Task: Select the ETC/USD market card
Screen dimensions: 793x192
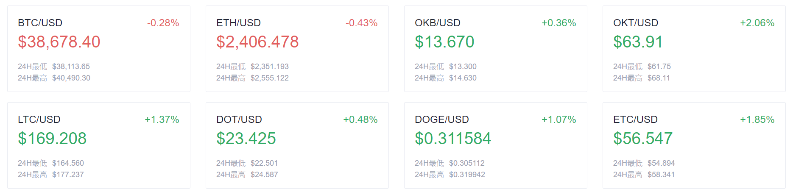Action: [x=694, y=145]
